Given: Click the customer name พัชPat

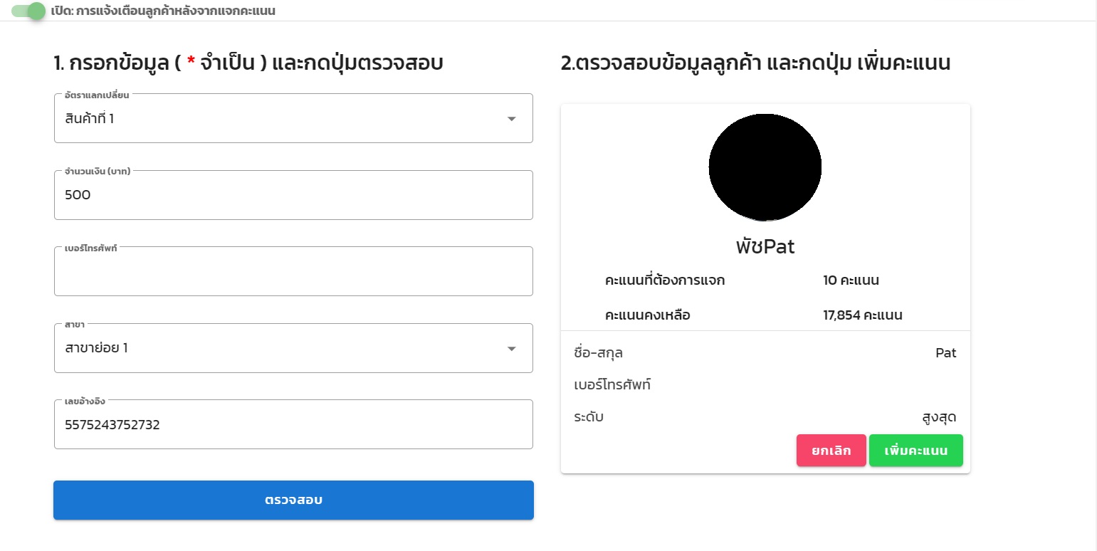Looking at the screenshot, I should point(765,246).
